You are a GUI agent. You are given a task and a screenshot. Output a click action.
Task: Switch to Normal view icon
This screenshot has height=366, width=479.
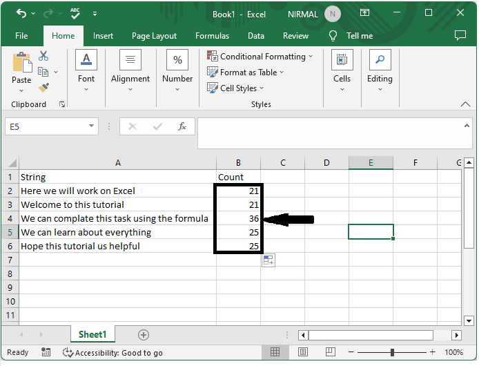275,352
